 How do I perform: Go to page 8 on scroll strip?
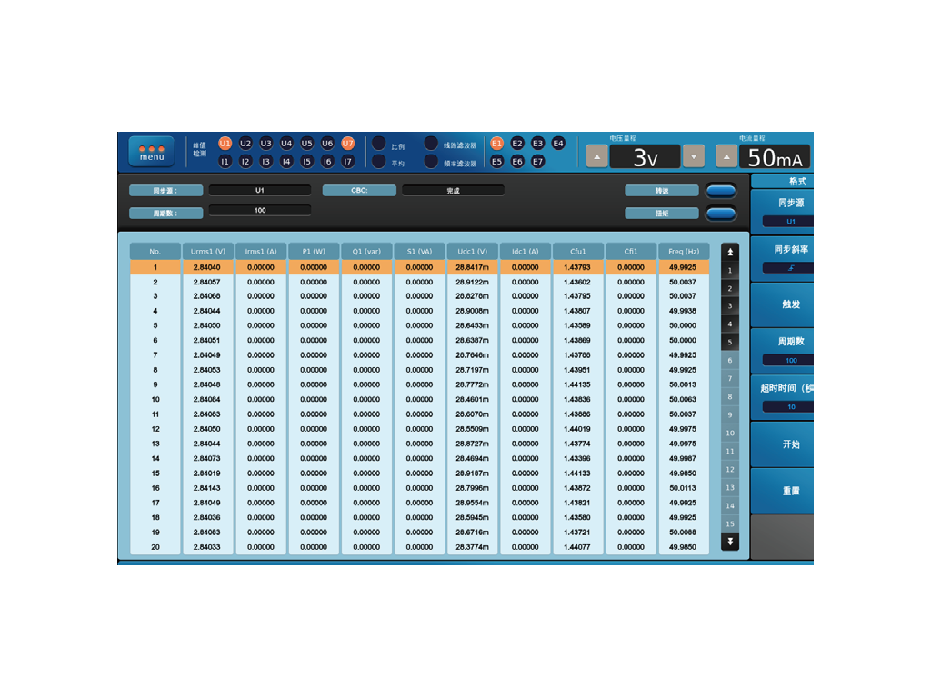(x=730, y=396)
